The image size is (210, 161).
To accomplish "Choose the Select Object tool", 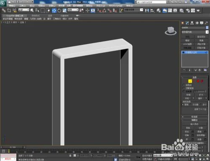I will tap(32, 10).
